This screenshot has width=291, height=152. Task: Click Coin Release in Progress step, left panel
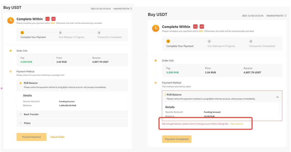pyautogui.click(x=71, y=37)
